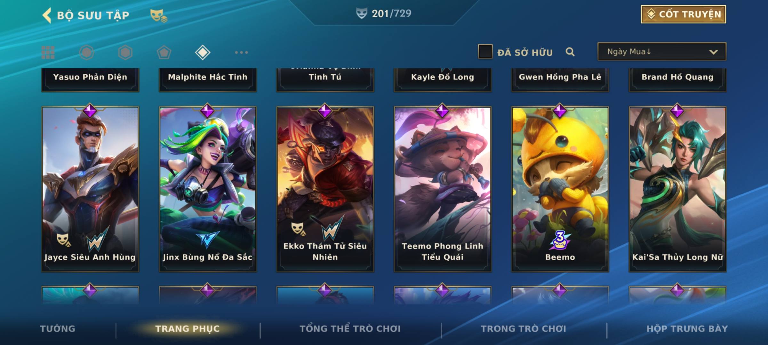The height and width of the screenshot is (345, 768).
Task: Open the Jinx Bùng Nổ Đa Sắc skin
Action: pos(208,189)
